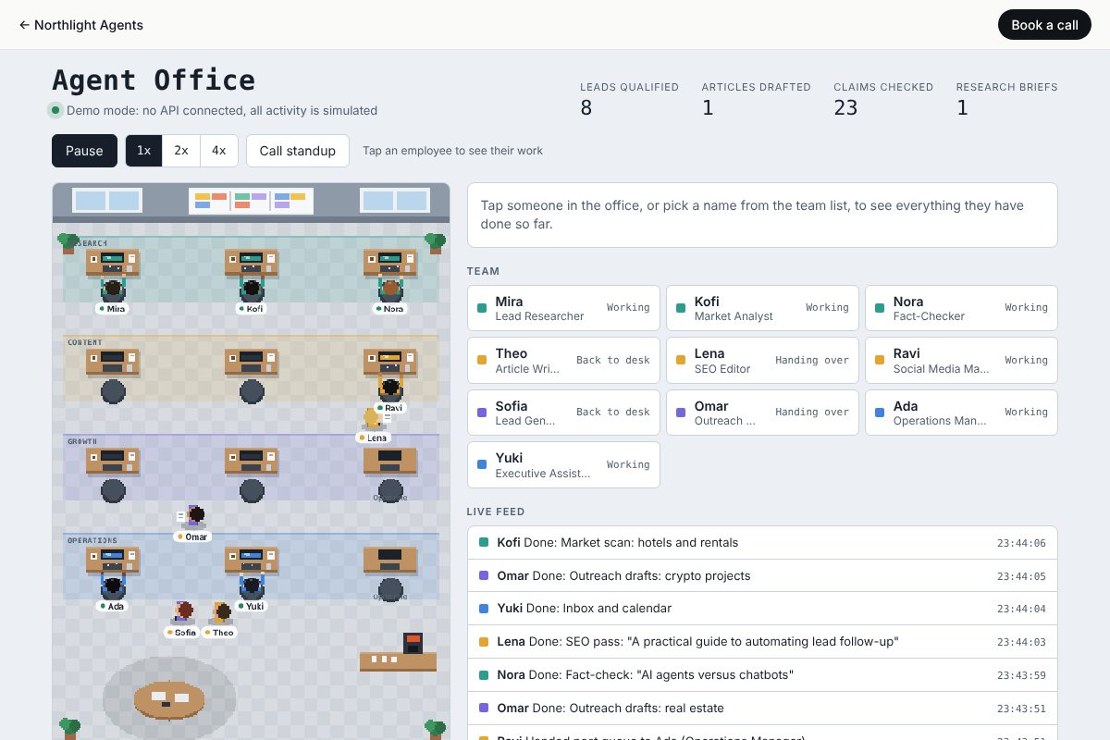Image resolution: width=1110 pixels, height=740 pixels.
Task: Select 4x simulation speed
Action: [x=218, y=151]
